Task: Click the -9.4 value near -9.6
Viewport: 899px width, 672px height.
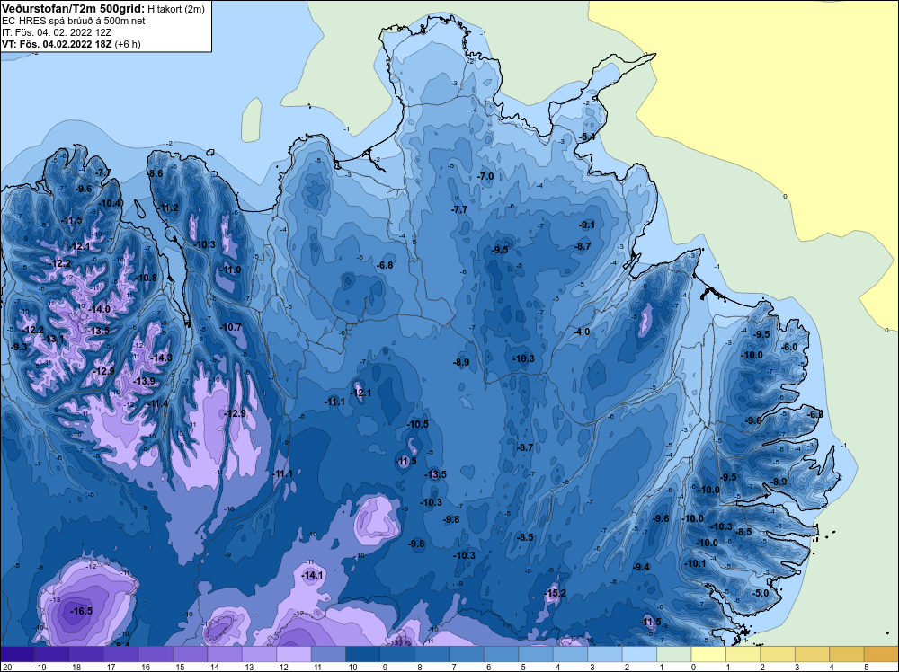Action: (641, 567)
